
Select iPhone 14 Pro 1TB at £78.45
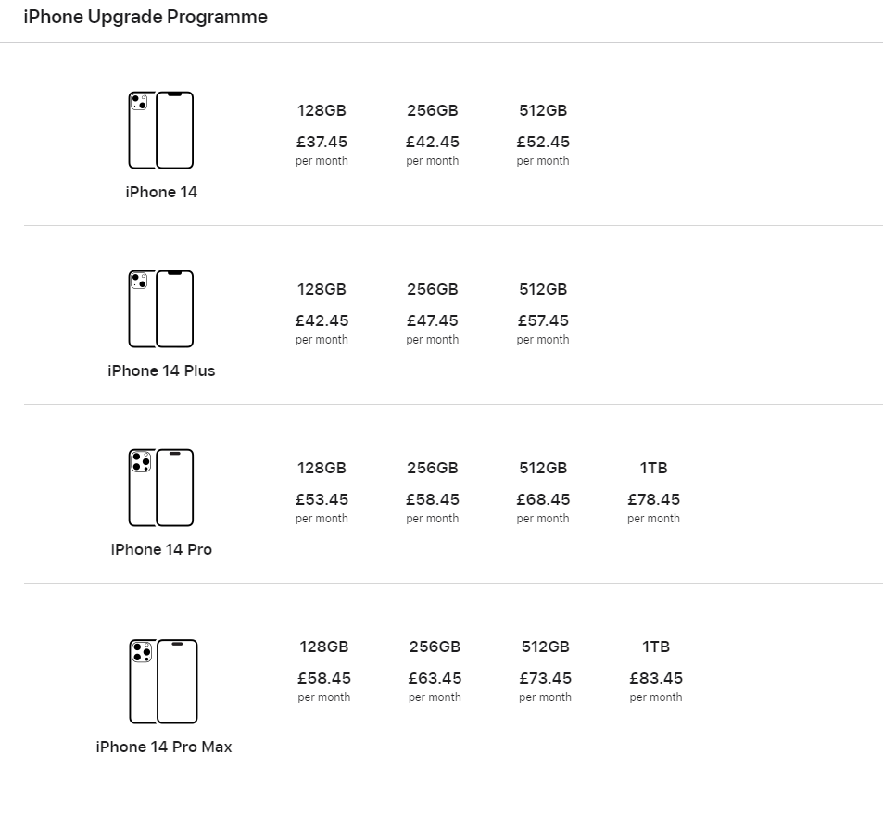tap(653, 493)
